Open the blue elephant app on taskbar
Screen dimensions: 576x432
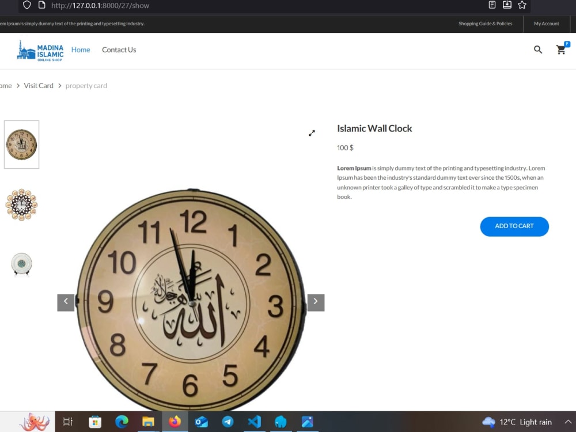click(x=281, y=422)
